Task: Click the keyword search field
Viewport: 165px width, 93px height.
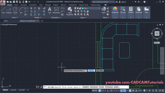Action: pyautogui.click(x=103, y=2)
